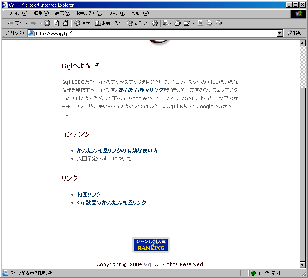Click the speech bubble icon in toolbar

219,24
